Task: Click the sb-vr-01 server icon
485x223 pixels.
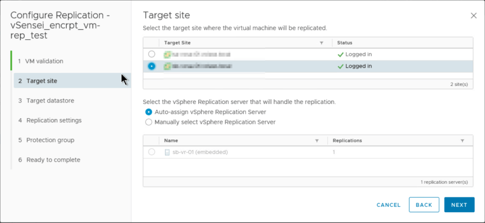Action: point(167,153)
